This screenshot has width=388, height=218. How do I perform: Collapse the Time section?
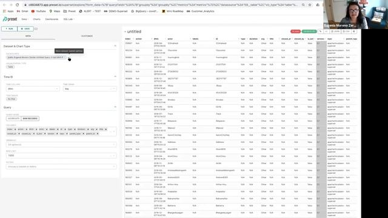pos(115,77)
